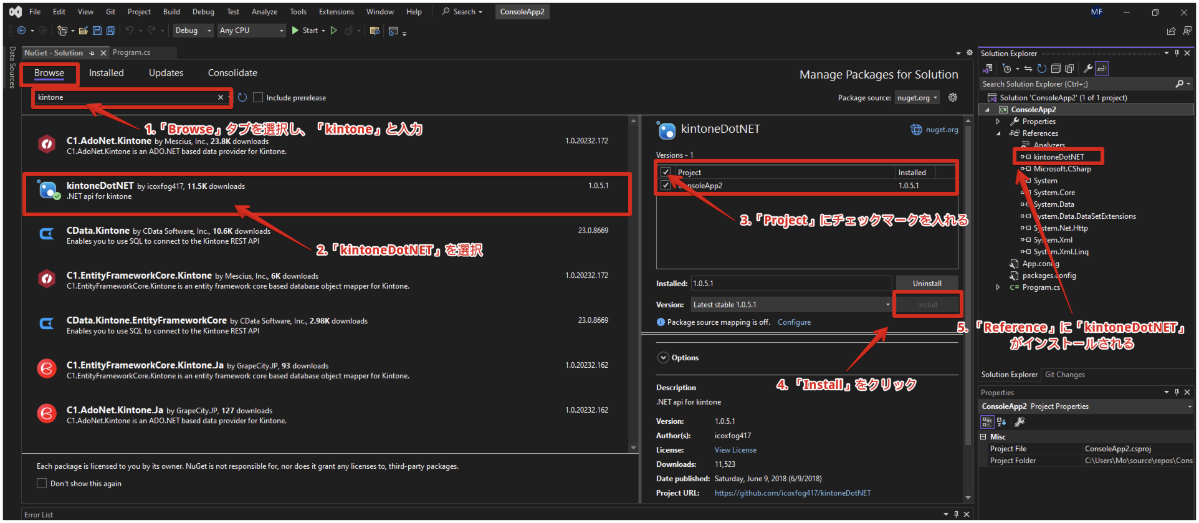1199x523 pixels.
Task: Click the Find in Files folder icon
Action: [x=375, y=31]
